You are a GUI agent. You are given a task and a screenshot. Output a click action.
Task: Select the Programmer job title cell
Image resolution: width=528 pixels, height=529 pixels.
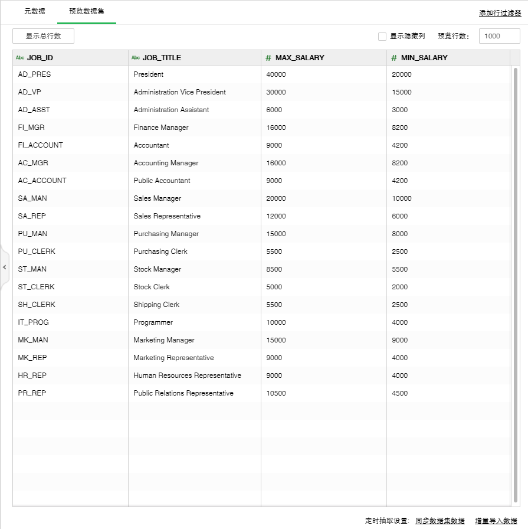point(153,322)
